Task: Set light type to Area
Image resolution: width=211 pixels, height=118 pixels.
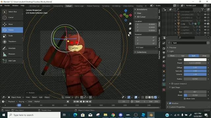Action: (x=204, y=56)
